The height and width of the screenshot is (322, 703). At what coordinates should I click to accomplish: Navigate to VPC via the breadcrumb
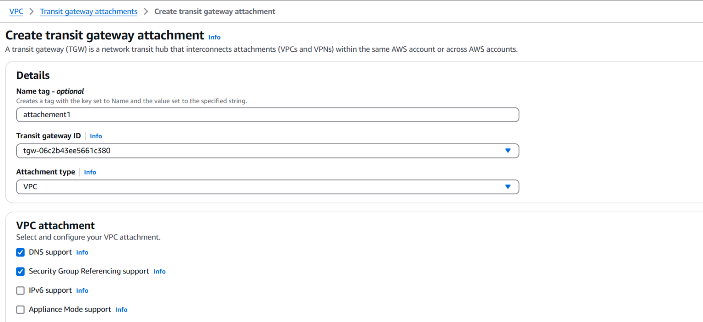tap(16, 11)
